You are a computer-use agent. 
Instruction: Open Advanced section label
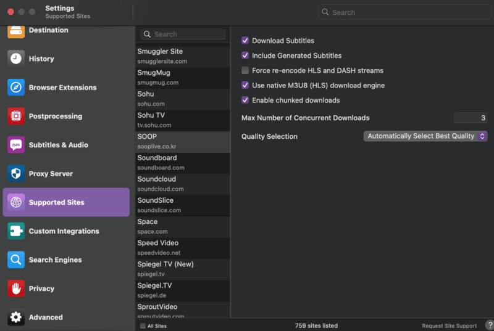pos(46,317)
